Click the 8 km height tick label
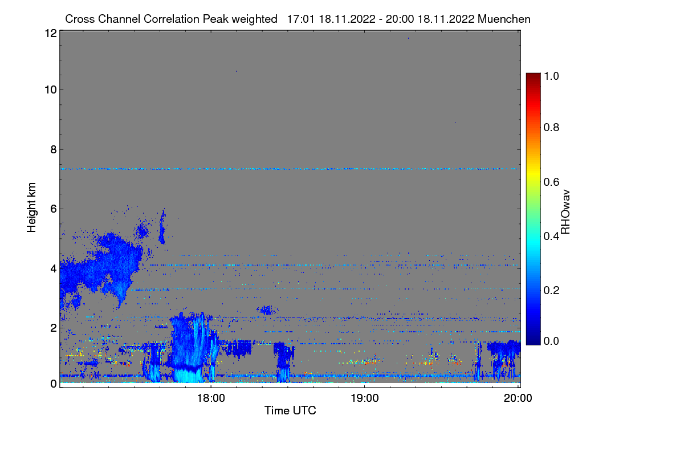684x456 pixels. pos(54,149)
